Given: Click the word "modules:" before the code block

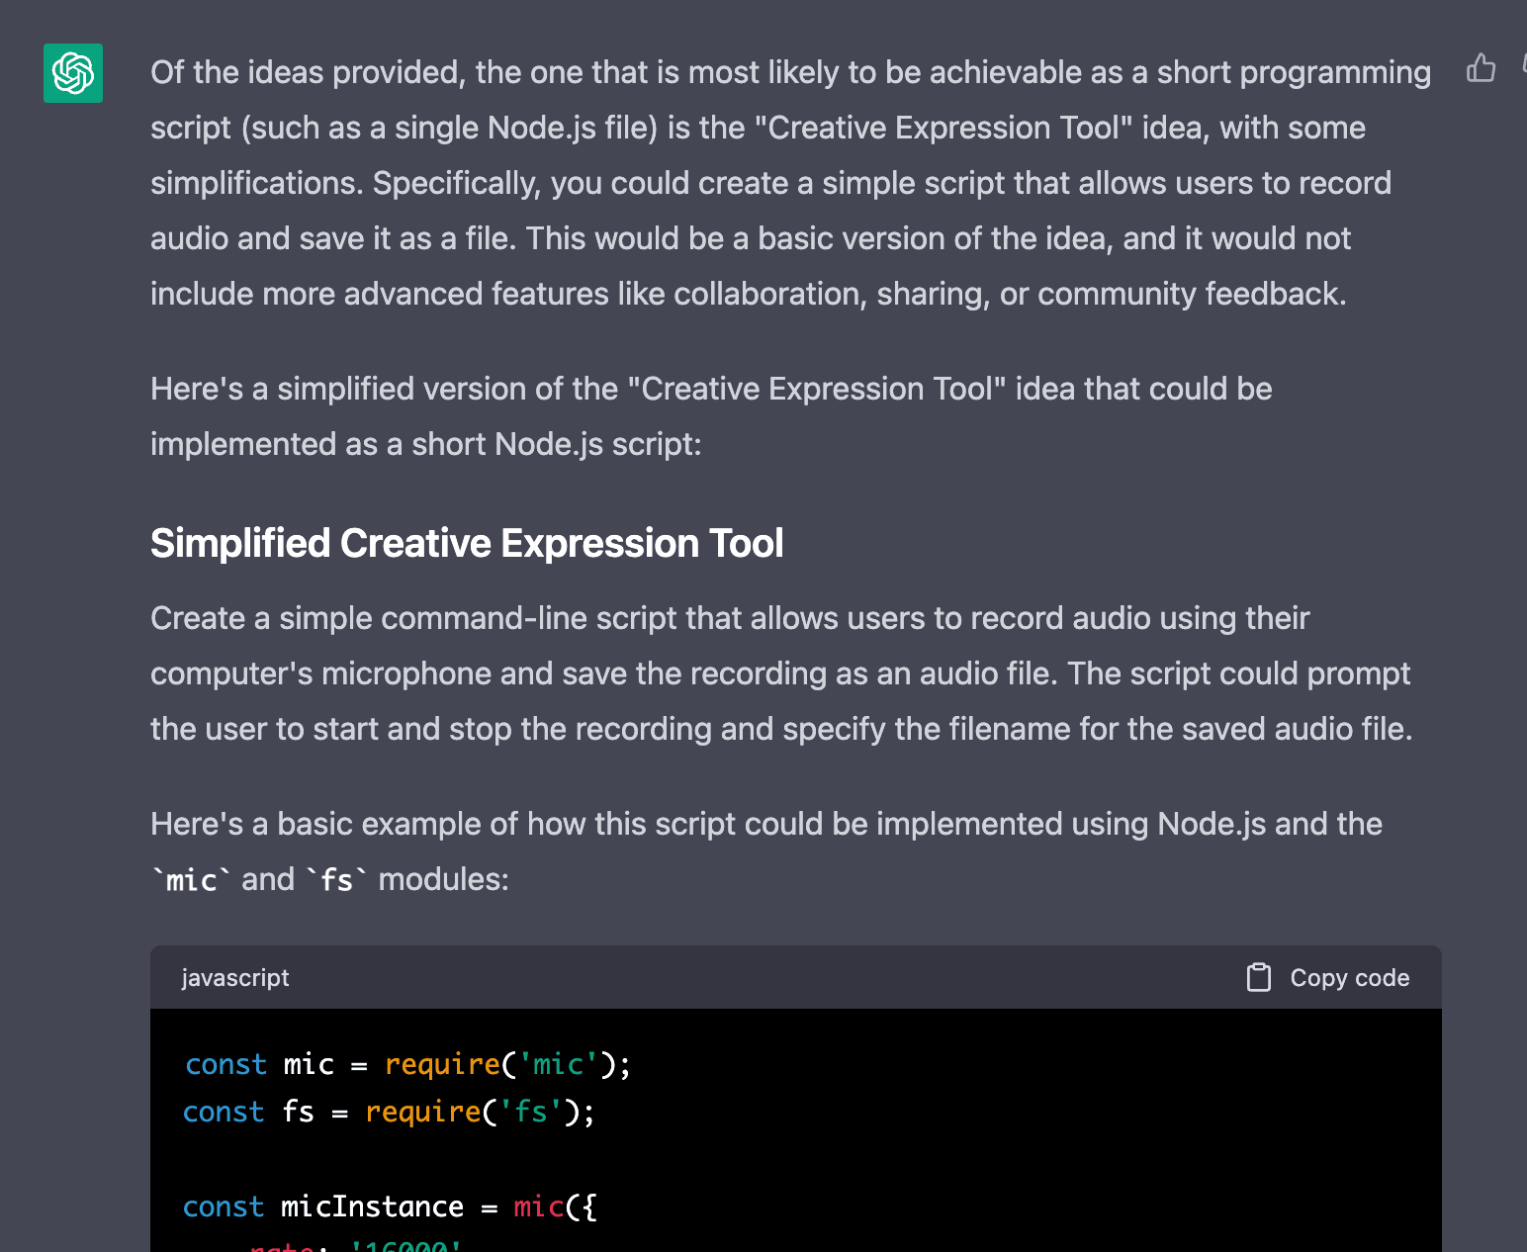Looking at the screenshot, I should 443,879.
